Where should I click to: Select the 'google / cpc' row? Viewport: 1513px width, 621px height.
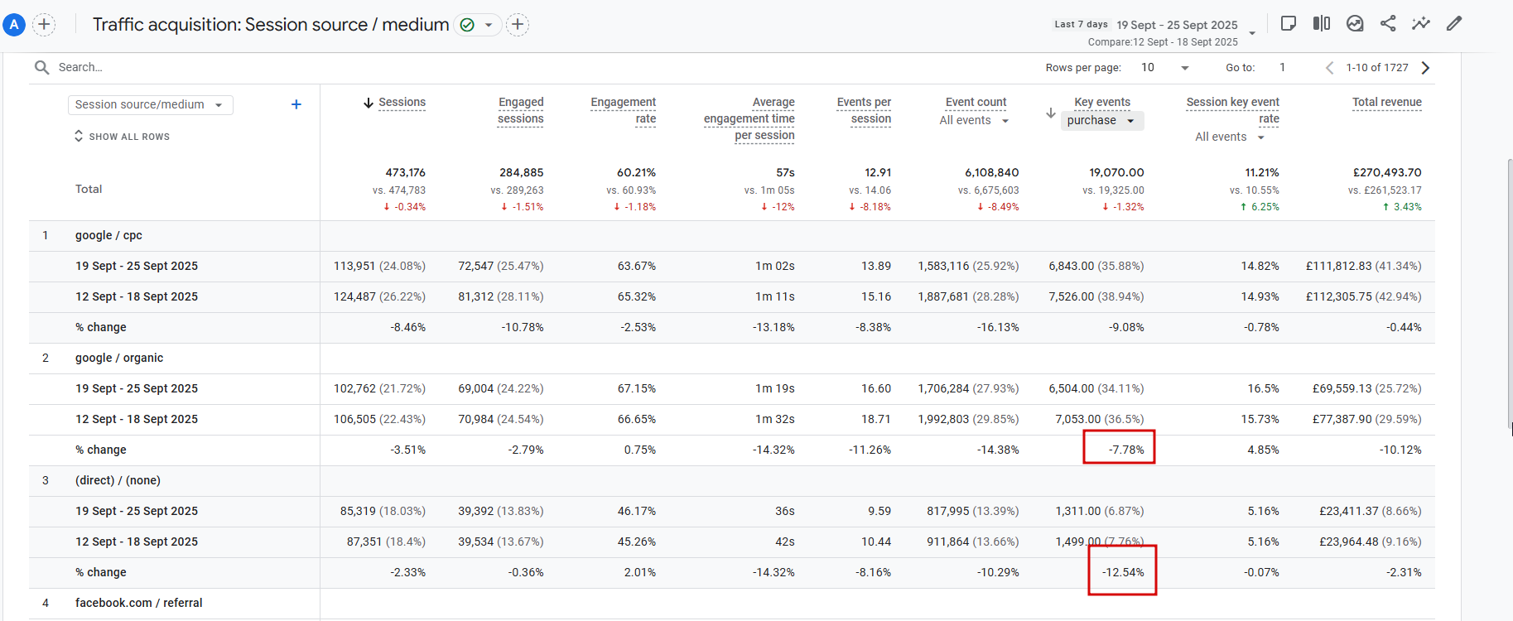(x=108, y=235)
